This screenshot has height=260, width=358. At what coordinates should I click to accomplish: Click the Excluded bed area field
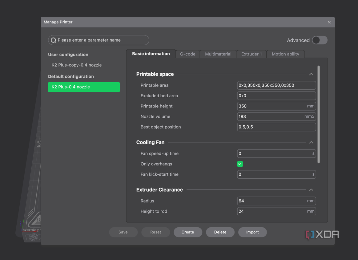(276, 96)
